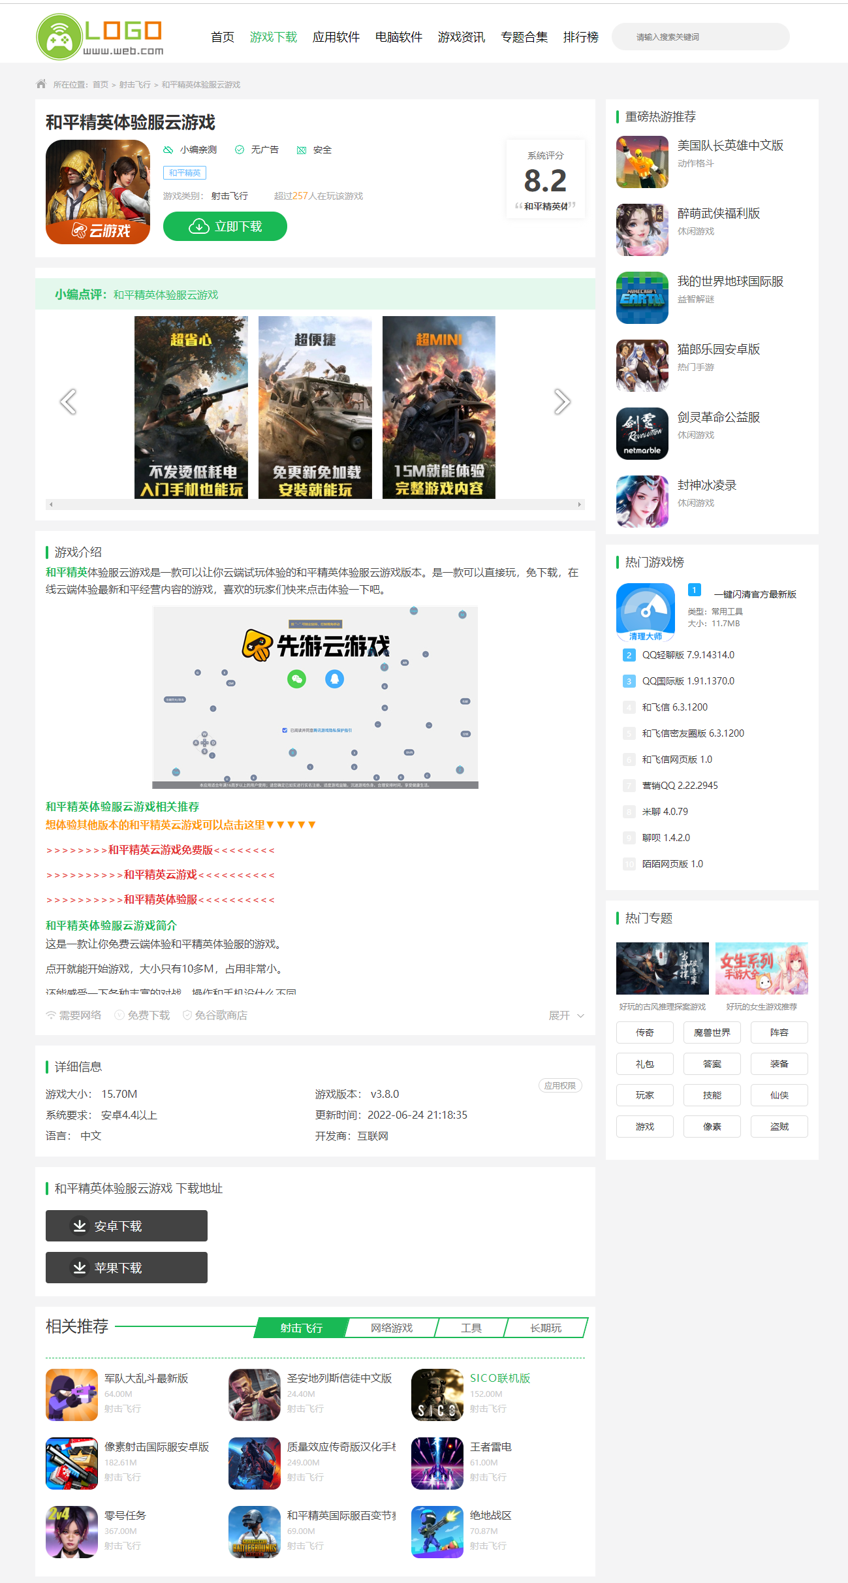Open 圣安地列斯信徒中文版 game icon
Screen dimensions: 848x1583
point(255,1395)
